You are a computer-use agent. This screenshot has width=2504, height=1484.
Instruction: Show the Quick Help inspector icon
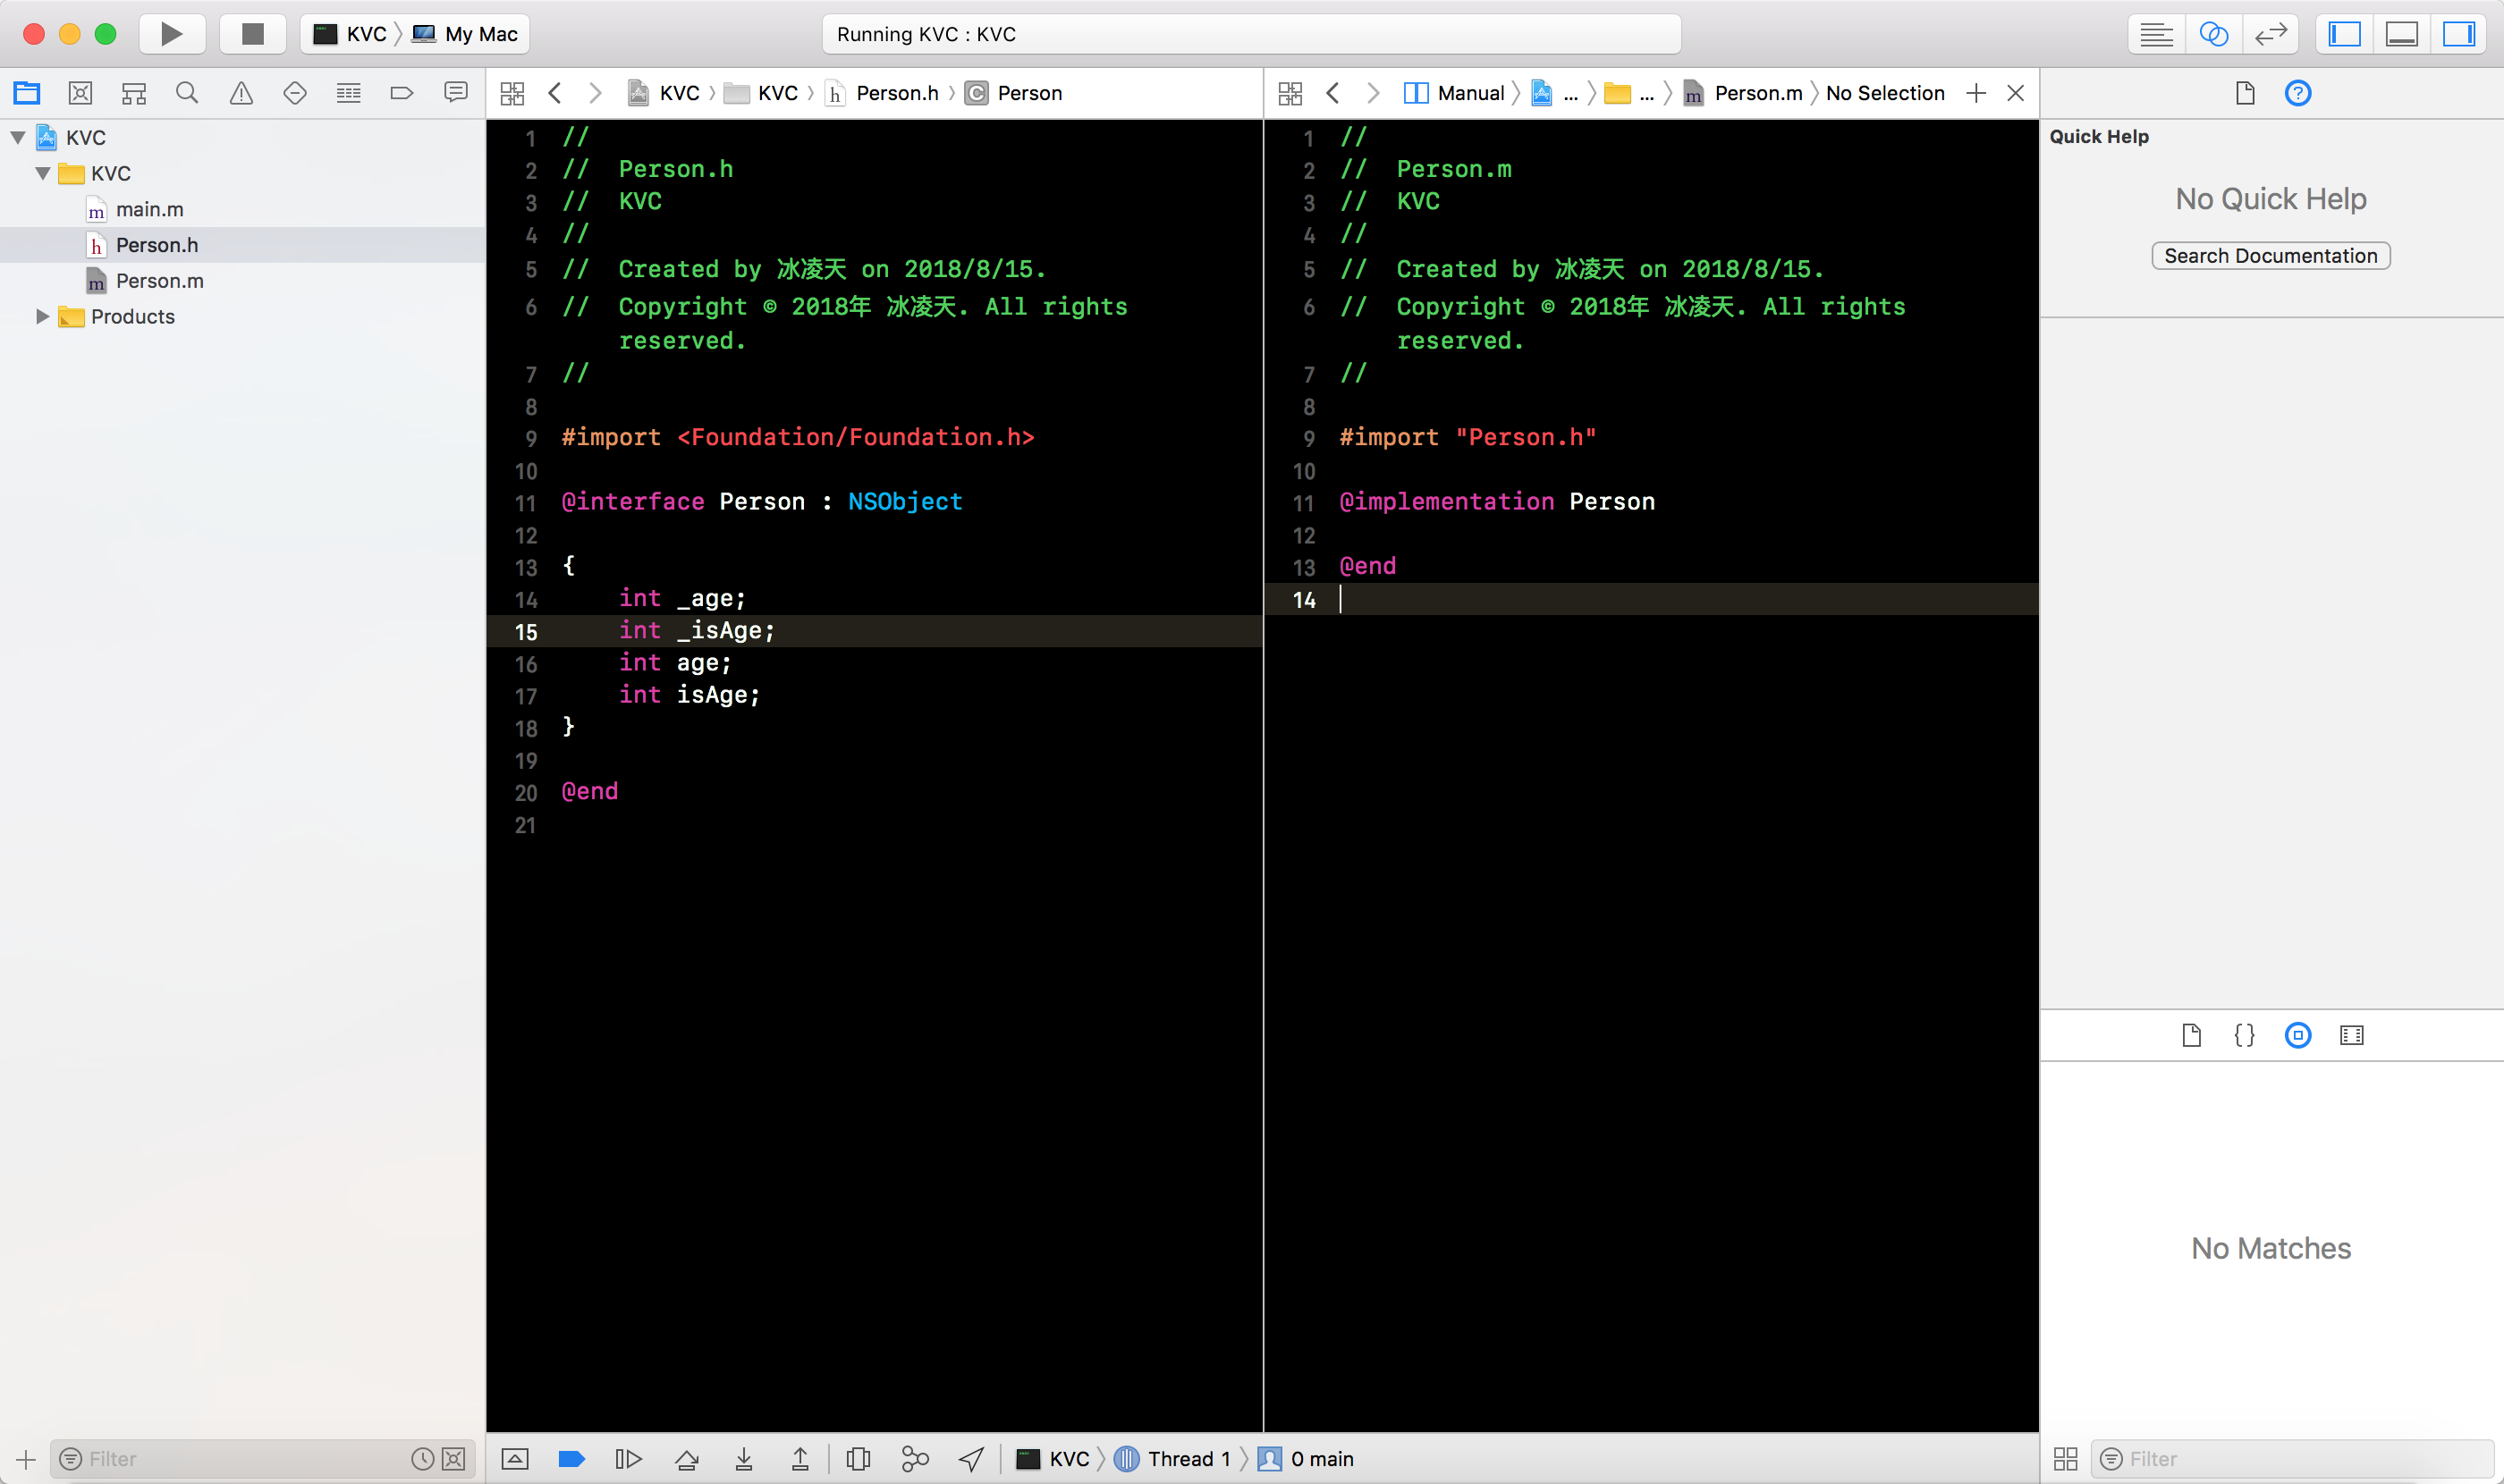2297,93
